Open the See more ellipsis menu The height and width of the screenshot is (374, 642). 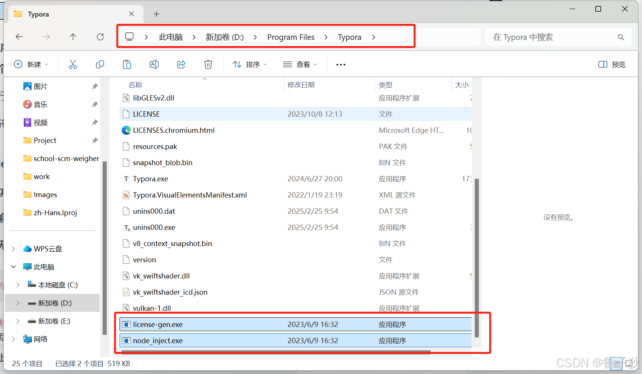point(341,65)
